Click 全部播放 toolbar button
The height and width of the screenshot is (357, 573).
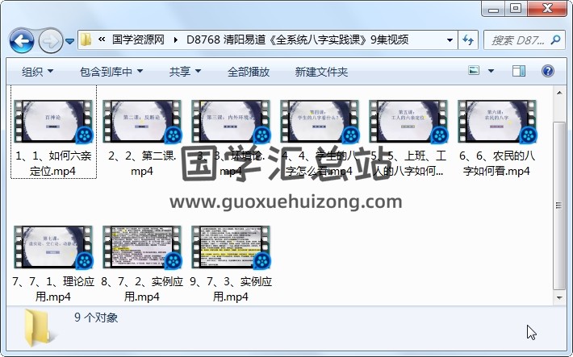pos(249,72)
